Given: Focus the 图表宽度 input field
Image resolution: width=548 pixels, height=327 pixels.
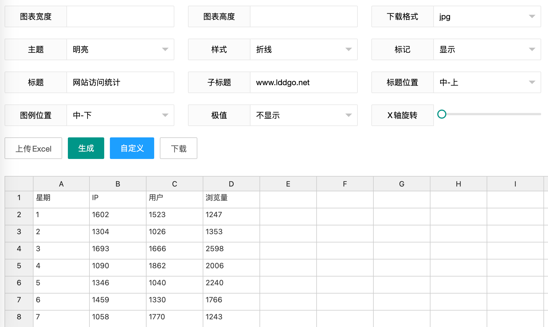Looking at the screenshot, I should (x=120, y=16).
